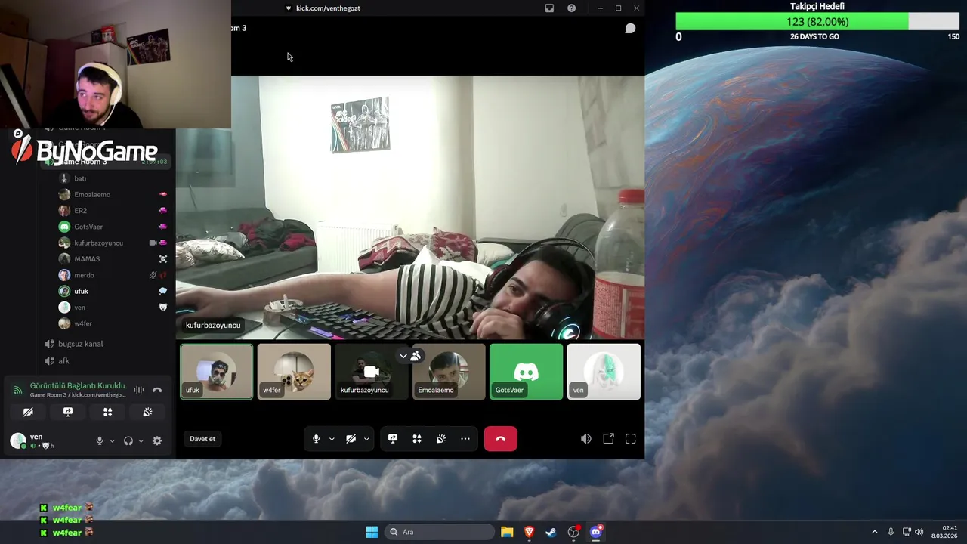Deafen with headphones icon in user panel
This screenshot has height=544, width=967.
pos(128,441)
